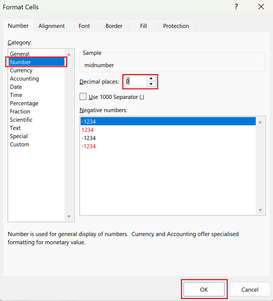The image size is (273, 301).
Task: Click the Decimal places input field
Action: 135,81
